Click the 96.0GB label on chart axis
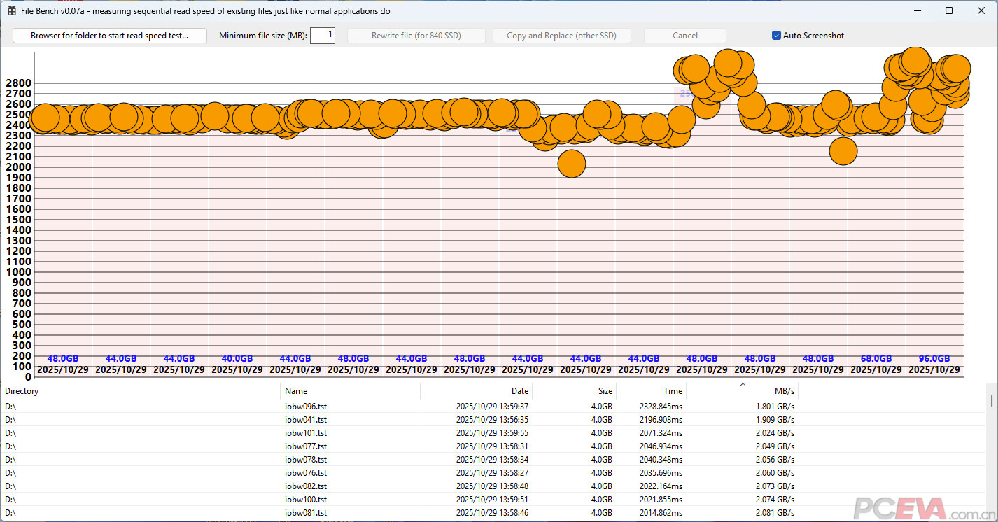This screenshot has width=998, height=522. tap(934, 358)
